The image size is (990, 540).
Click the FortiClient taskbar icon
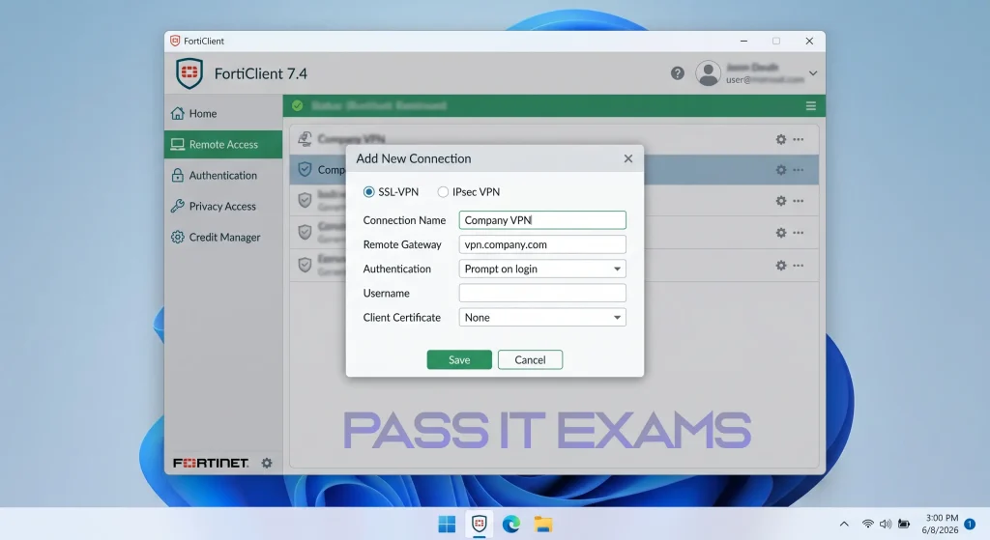[480, 524]
